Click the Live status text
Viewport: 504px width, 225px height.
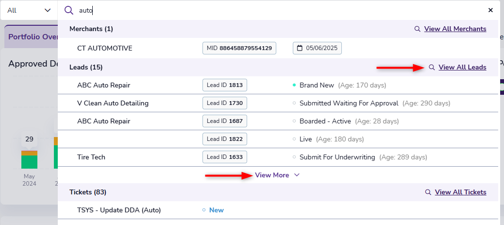(x=306, y=139)
